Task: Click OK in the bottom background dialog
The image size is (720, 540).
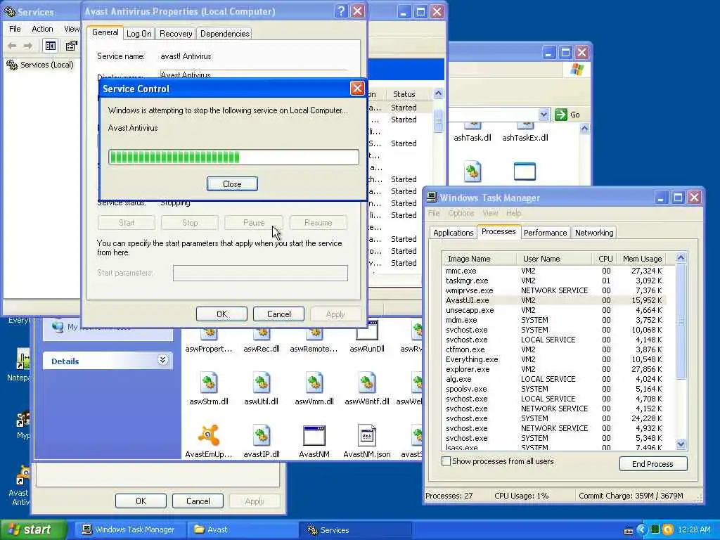Action: point(141,501)
